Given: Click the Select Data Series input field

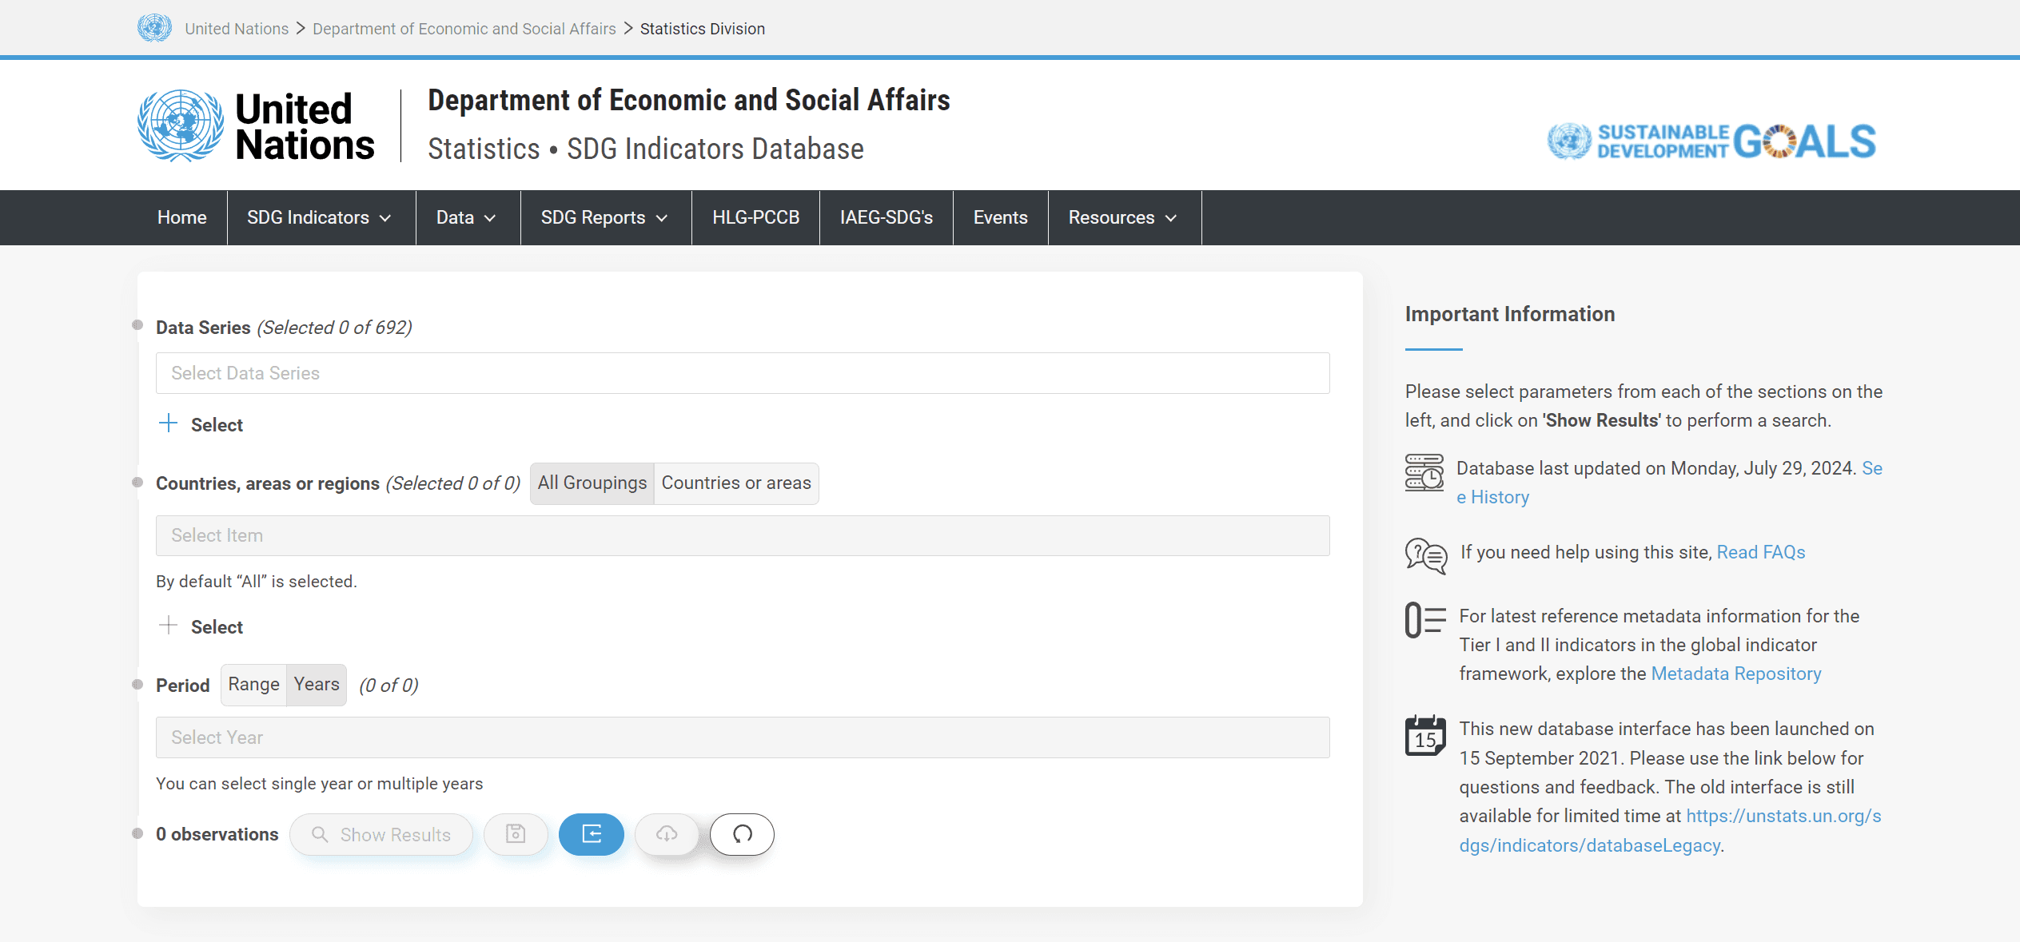Looking at the screenshot, I should coord(742,373).
